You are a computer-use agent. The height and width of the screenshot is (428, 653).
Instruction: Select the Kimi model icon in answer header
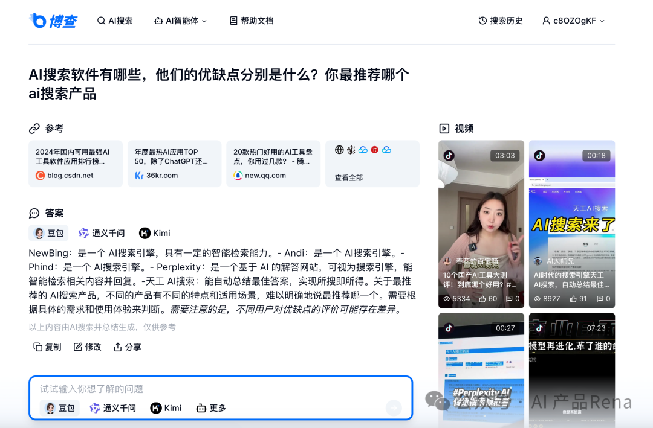pos(145,233)
